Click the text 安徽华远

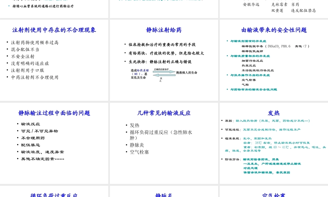click(x=251, y=4)
